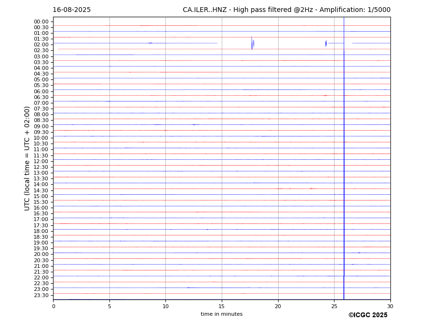Click the 20:30 time label
The width and height of the screenshot is (443, 333).
(41, 260)
